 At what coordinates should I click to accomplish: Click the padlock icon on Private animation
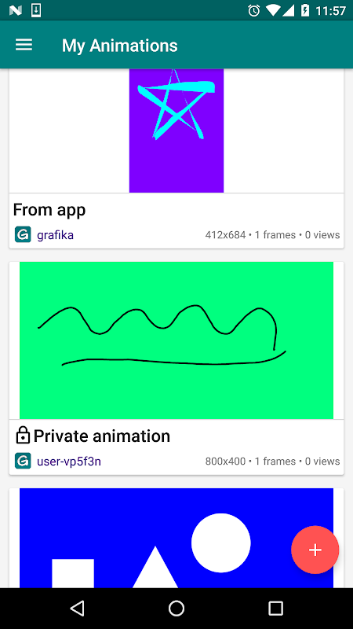[23, 436]
